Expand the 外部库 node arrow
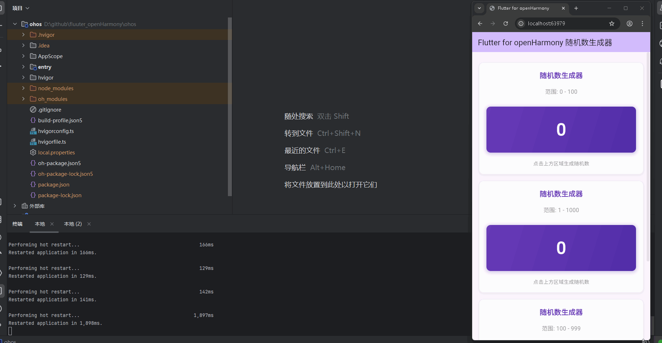Viewport: 662px width, 343px height. [15, 206]
